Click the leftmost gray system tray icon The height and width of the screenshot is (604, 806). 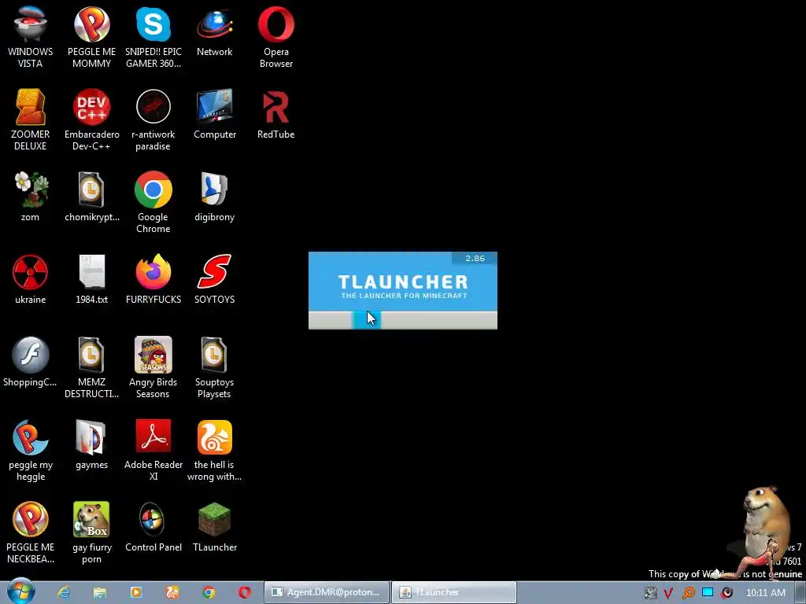pos(650,593)
